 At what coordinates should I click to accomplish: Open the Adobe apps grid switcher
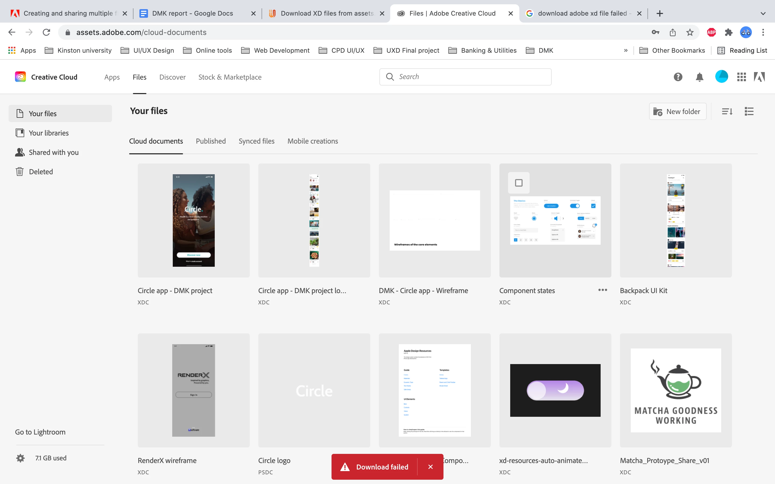pyautogui.click(x=741, y=77)
